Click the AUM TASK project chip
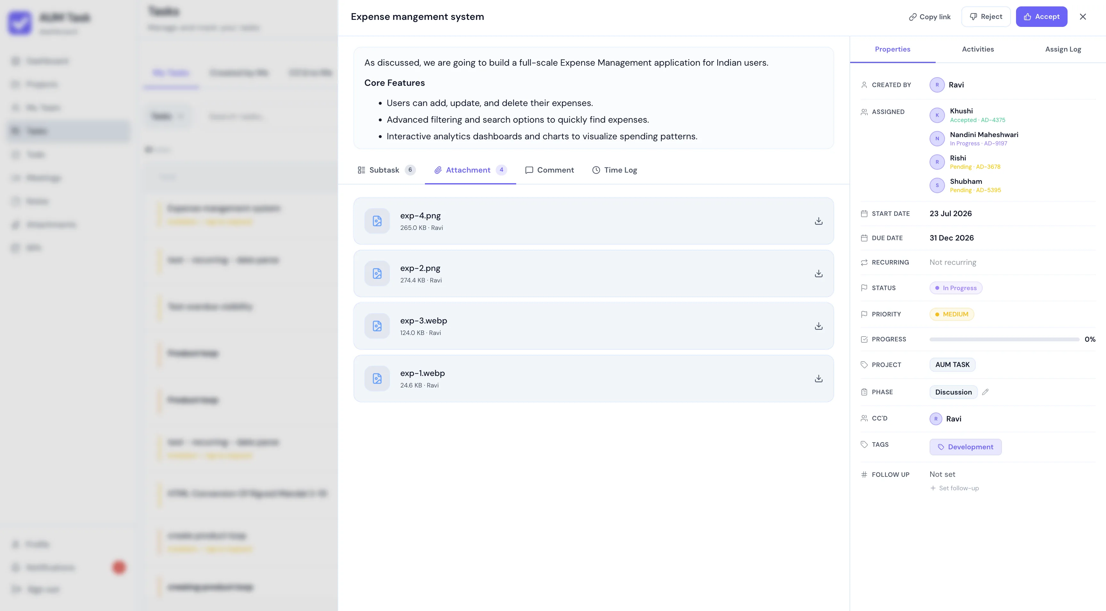The height and width of the screenshot is (611, 1106). pyautogui.click(x=952, y=364)
